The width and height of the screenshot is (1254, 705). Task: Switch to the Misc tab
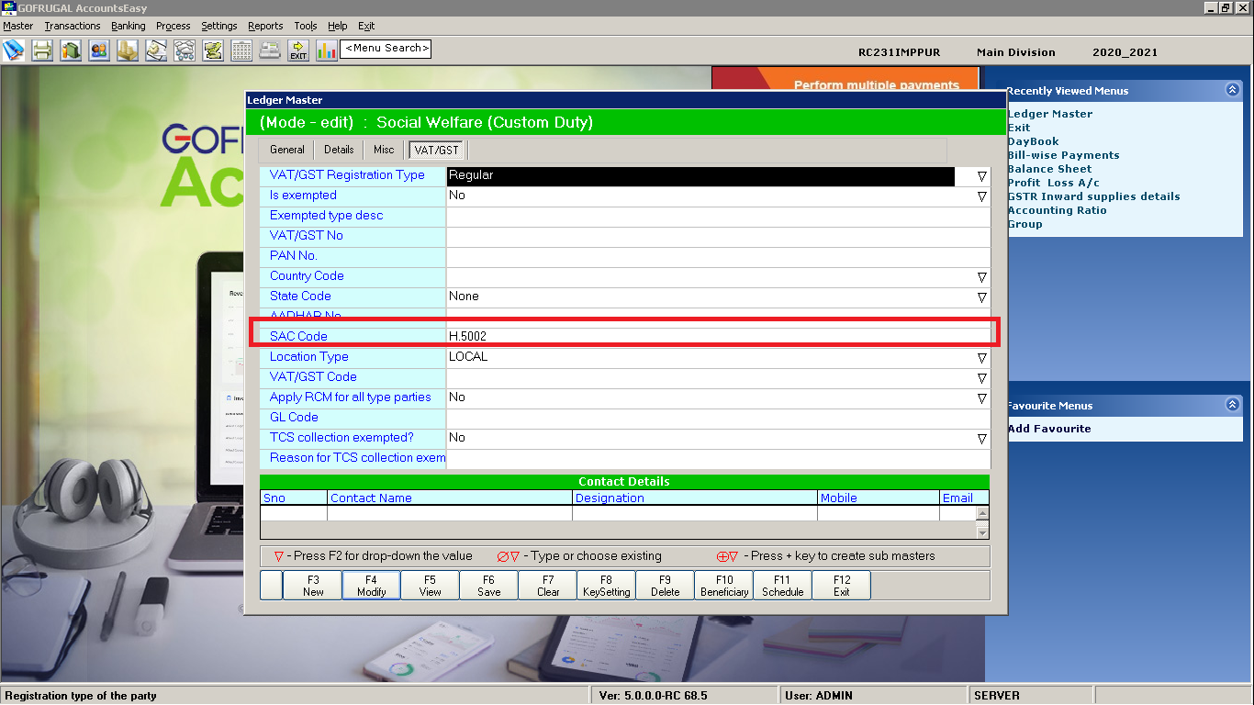click(x=384, y=150)
